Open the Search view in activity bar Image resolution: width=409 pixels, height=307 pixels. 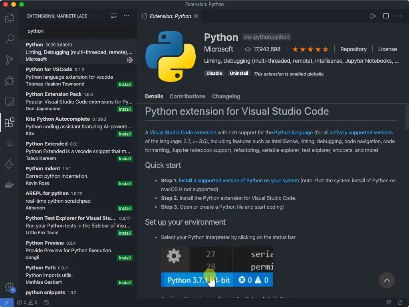pos(9,39)
